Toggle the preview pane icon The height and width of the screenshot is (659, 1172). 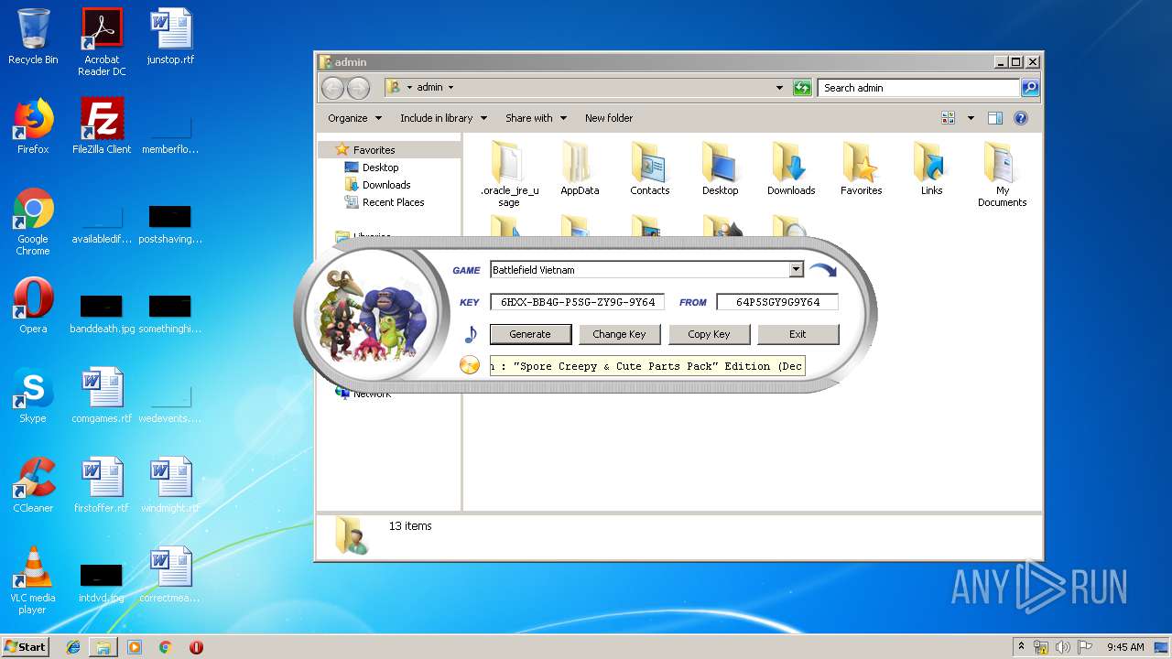click(995, 118)
